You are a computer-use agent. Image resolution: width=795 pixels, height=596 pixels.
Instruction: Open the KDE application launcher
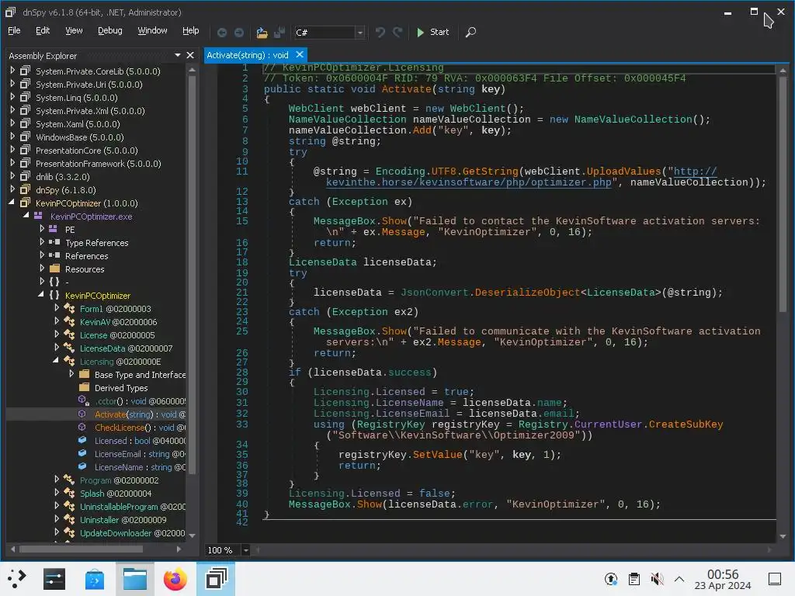coord(17,579)
